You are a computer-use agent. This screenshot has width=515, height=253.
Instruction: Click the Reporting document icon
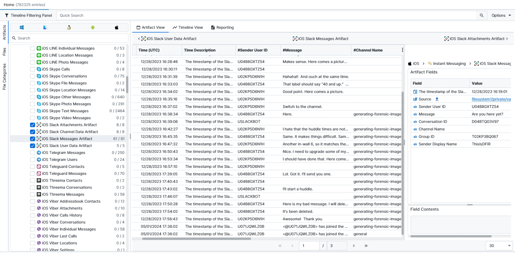click(213, 27)
